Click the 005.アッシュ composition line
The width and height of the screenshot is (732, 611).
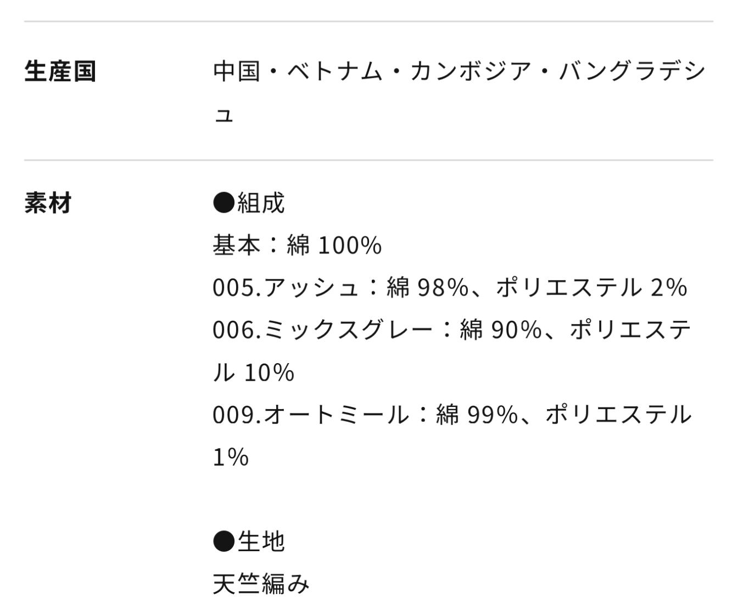point(450,288)
